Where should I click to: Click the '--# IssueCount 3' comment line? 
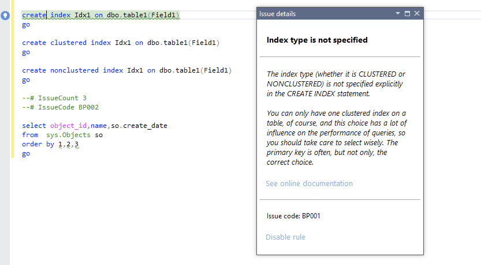pos(54,98)
